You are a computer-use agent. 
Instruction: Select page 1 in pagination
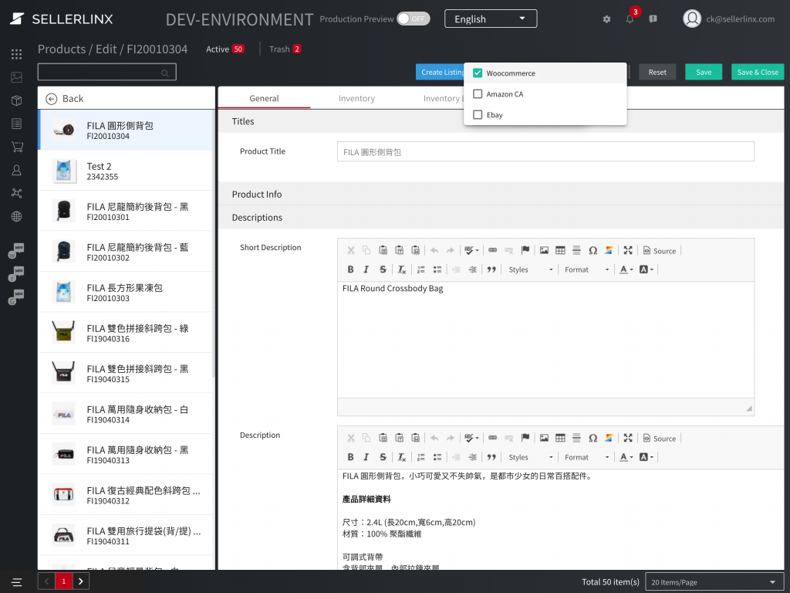point(63,581)
